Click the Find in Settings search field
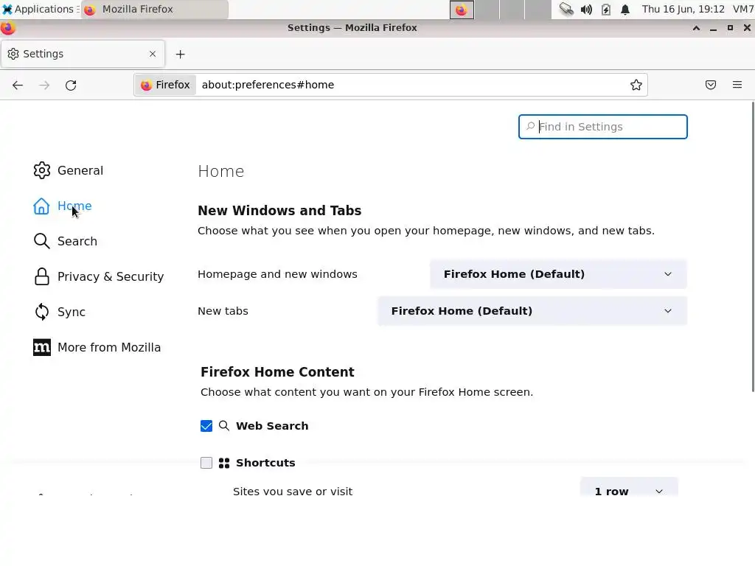The image size is (755, 566). tap(603, 127)
